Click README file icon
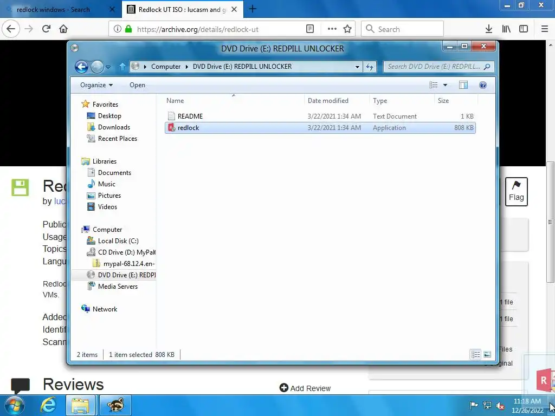Image resolution: width=555 pixels, height=416 pixels. (x=171, y=116)
